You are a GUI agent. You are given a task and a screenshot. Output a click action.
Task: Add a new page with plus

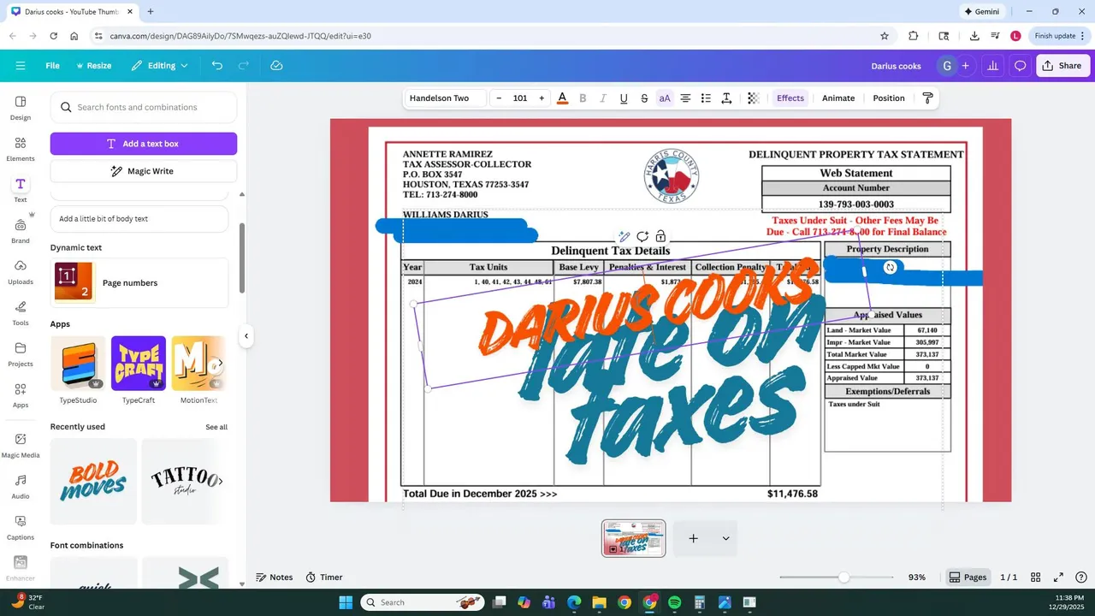694,538
